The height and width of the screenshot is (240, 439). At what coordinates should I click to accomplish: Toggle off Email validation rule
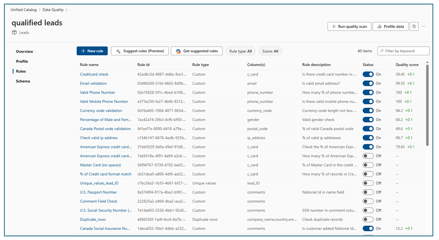click(368, 83)
